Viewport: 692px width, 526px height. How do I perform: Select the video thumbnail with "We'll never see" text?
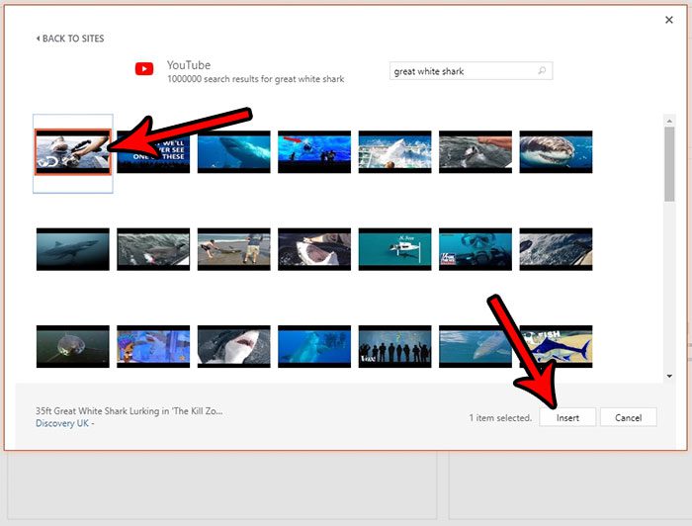pos(153,151)
